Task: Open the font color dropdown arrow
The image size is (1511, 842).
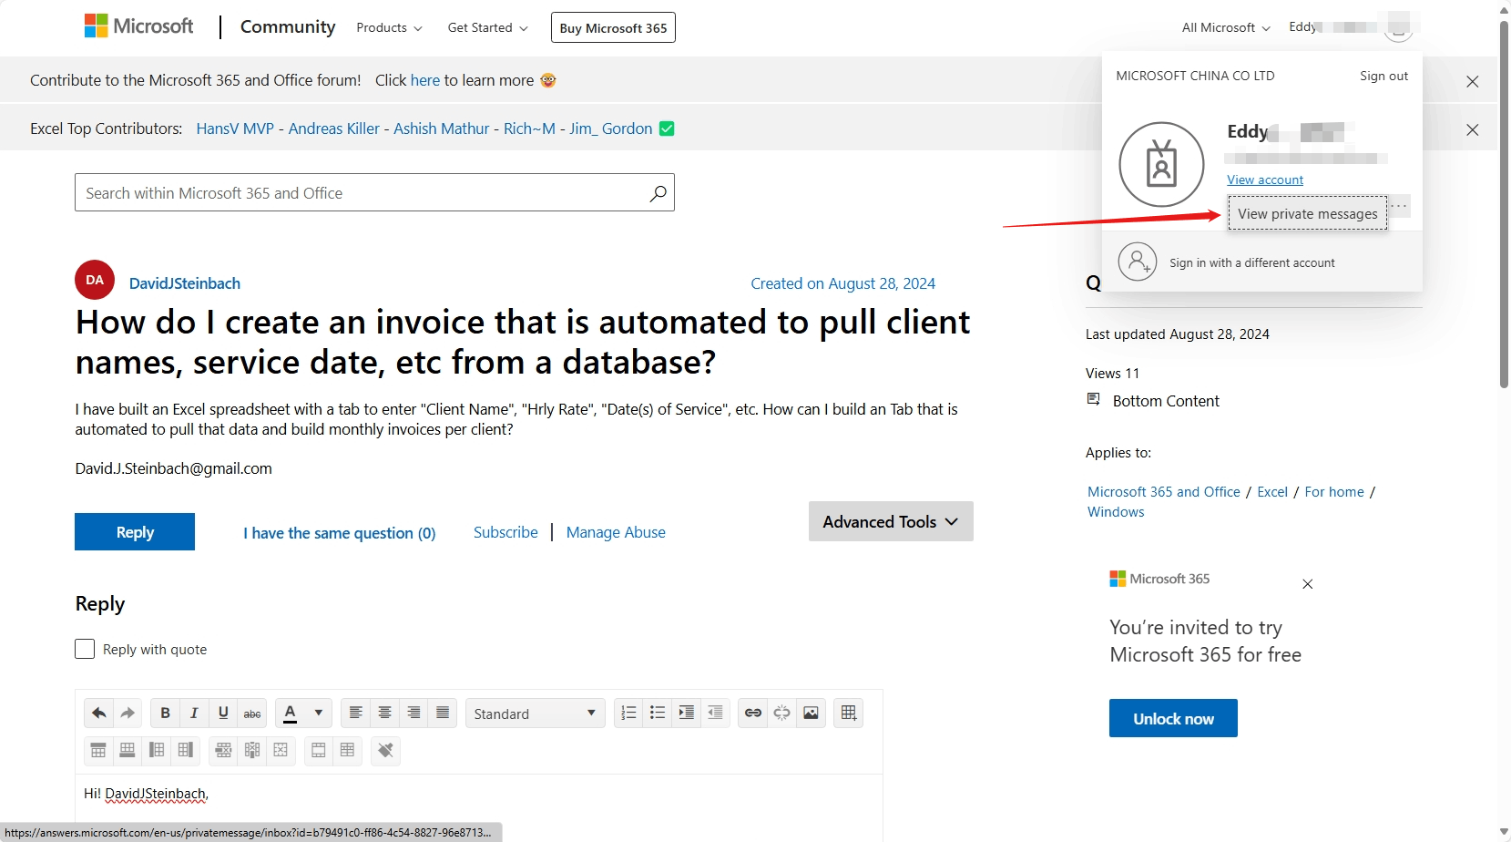Action: click(x=319, y=713)
